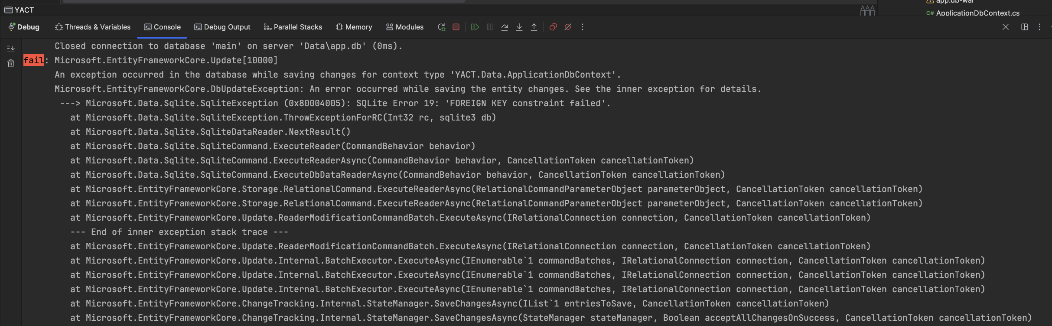Click 'Closed connection to database' line

click(x=228, y=46)
